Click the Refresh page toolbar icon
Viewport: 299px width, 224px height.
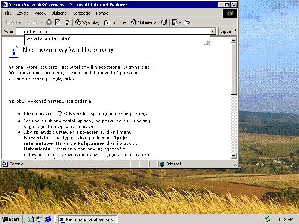click(x=58, y=22)
